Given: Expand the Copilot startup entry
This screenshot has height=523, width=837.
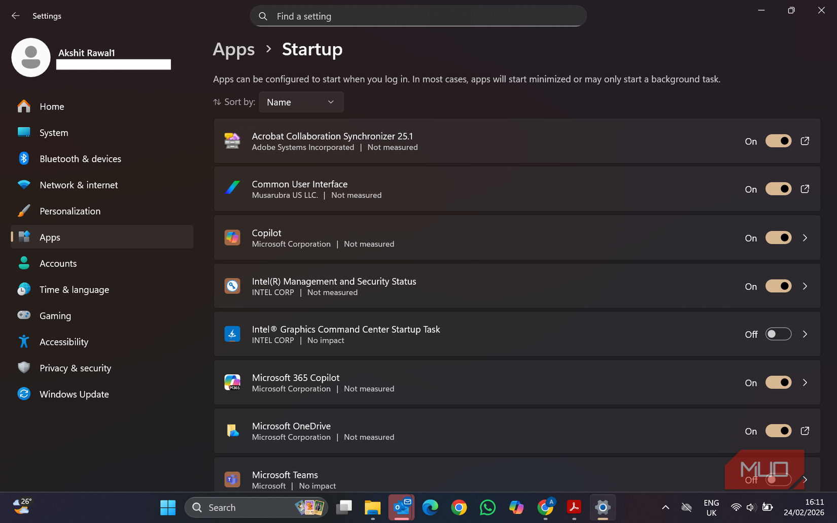Looking at the screenshot, I should (805, 237).
